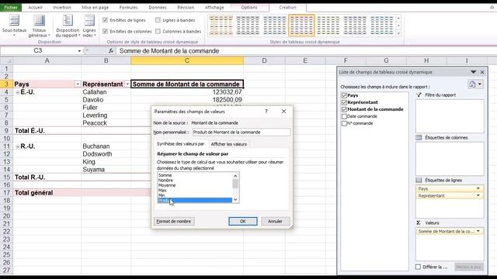Open the Sous-totaux menu icon
497x279 pixels.
14,21
